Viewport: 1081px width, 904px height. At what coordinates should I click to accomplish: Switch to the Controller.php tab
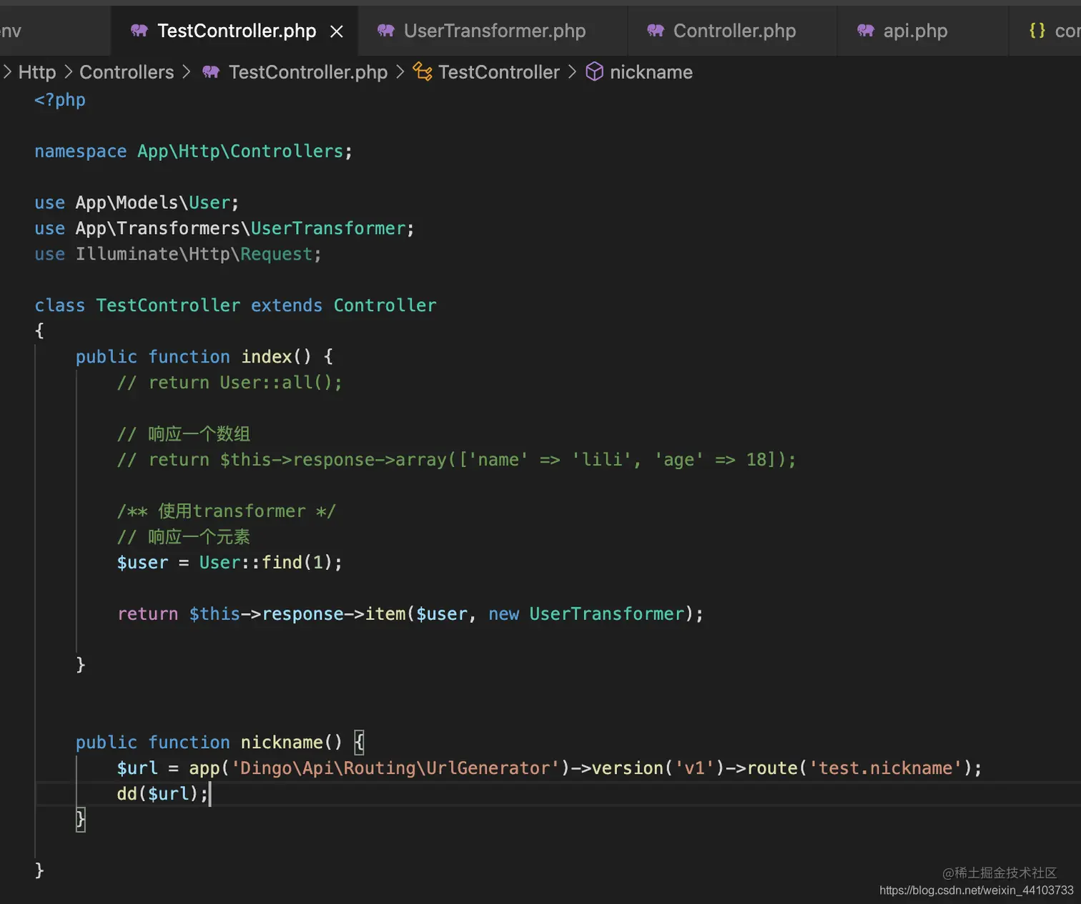(x=732, y=31)
